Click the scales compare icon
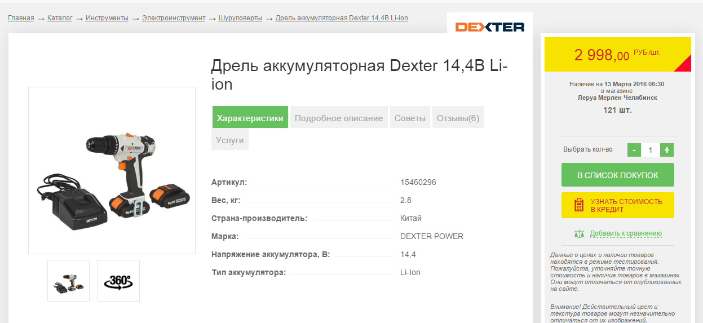Viewport: 703px width, 323px height. (579, 233)
